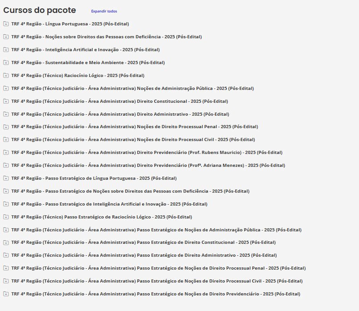Image resolution: width=359 pixels, height=311 pixels.
Task: Expand plus icon for Direitos das Pessoas com Deficiência
Action: 5,37
